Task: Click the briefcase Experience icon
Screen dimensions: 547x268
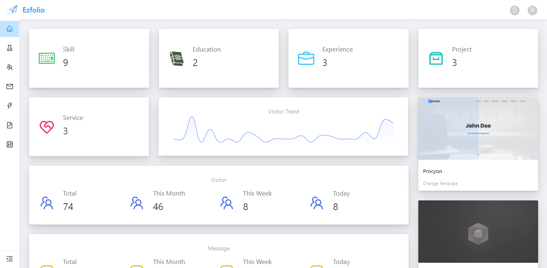Action: point(306,58)
